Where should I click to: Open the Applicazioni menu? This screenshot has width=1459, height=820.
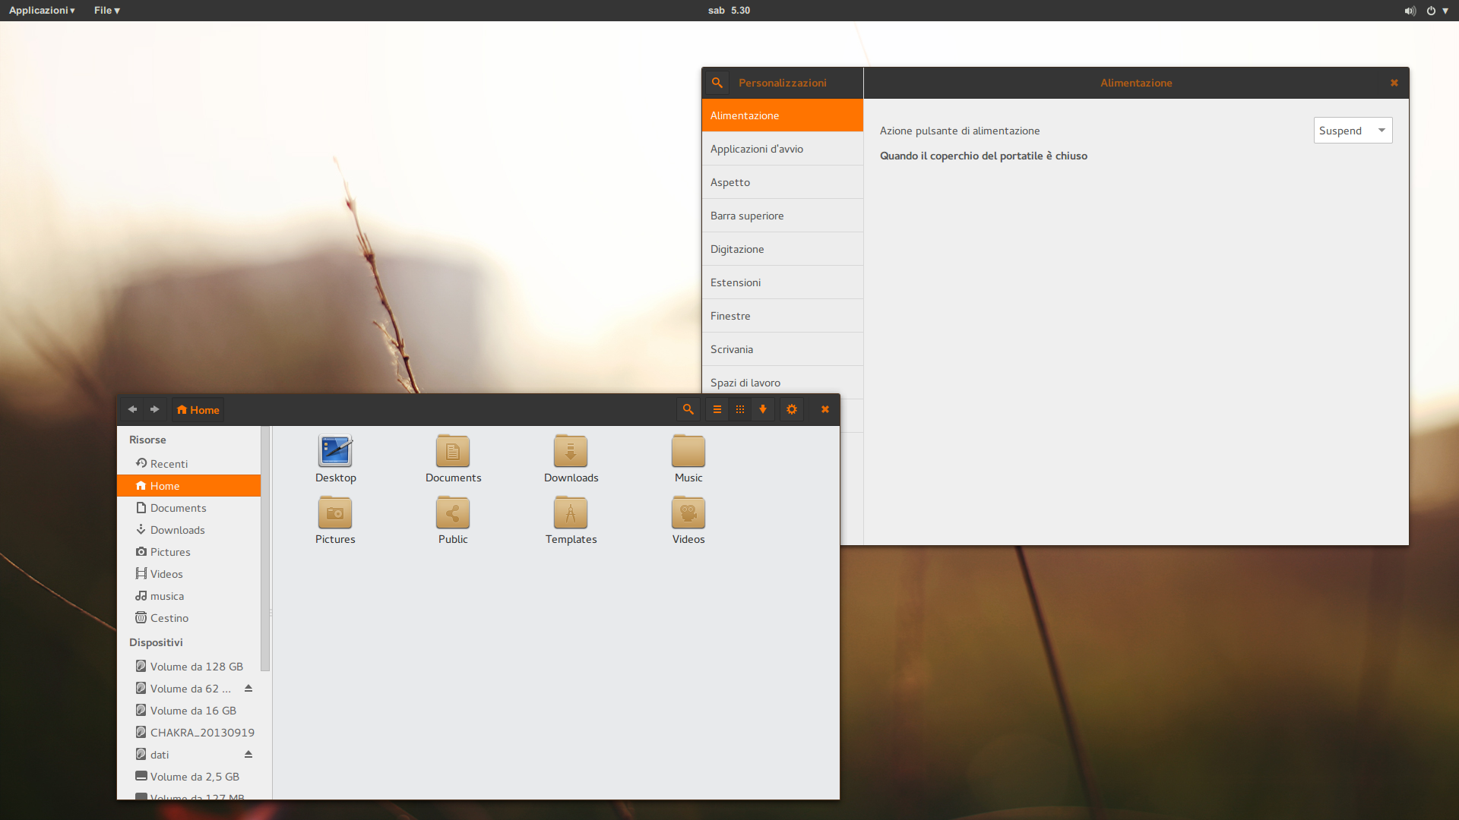click(41, 10)
